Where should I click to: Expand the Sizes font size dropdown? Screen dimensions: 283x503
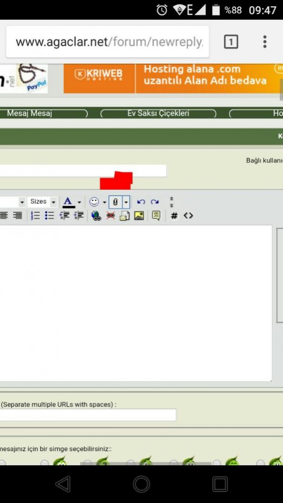click(x=43, y=202)
